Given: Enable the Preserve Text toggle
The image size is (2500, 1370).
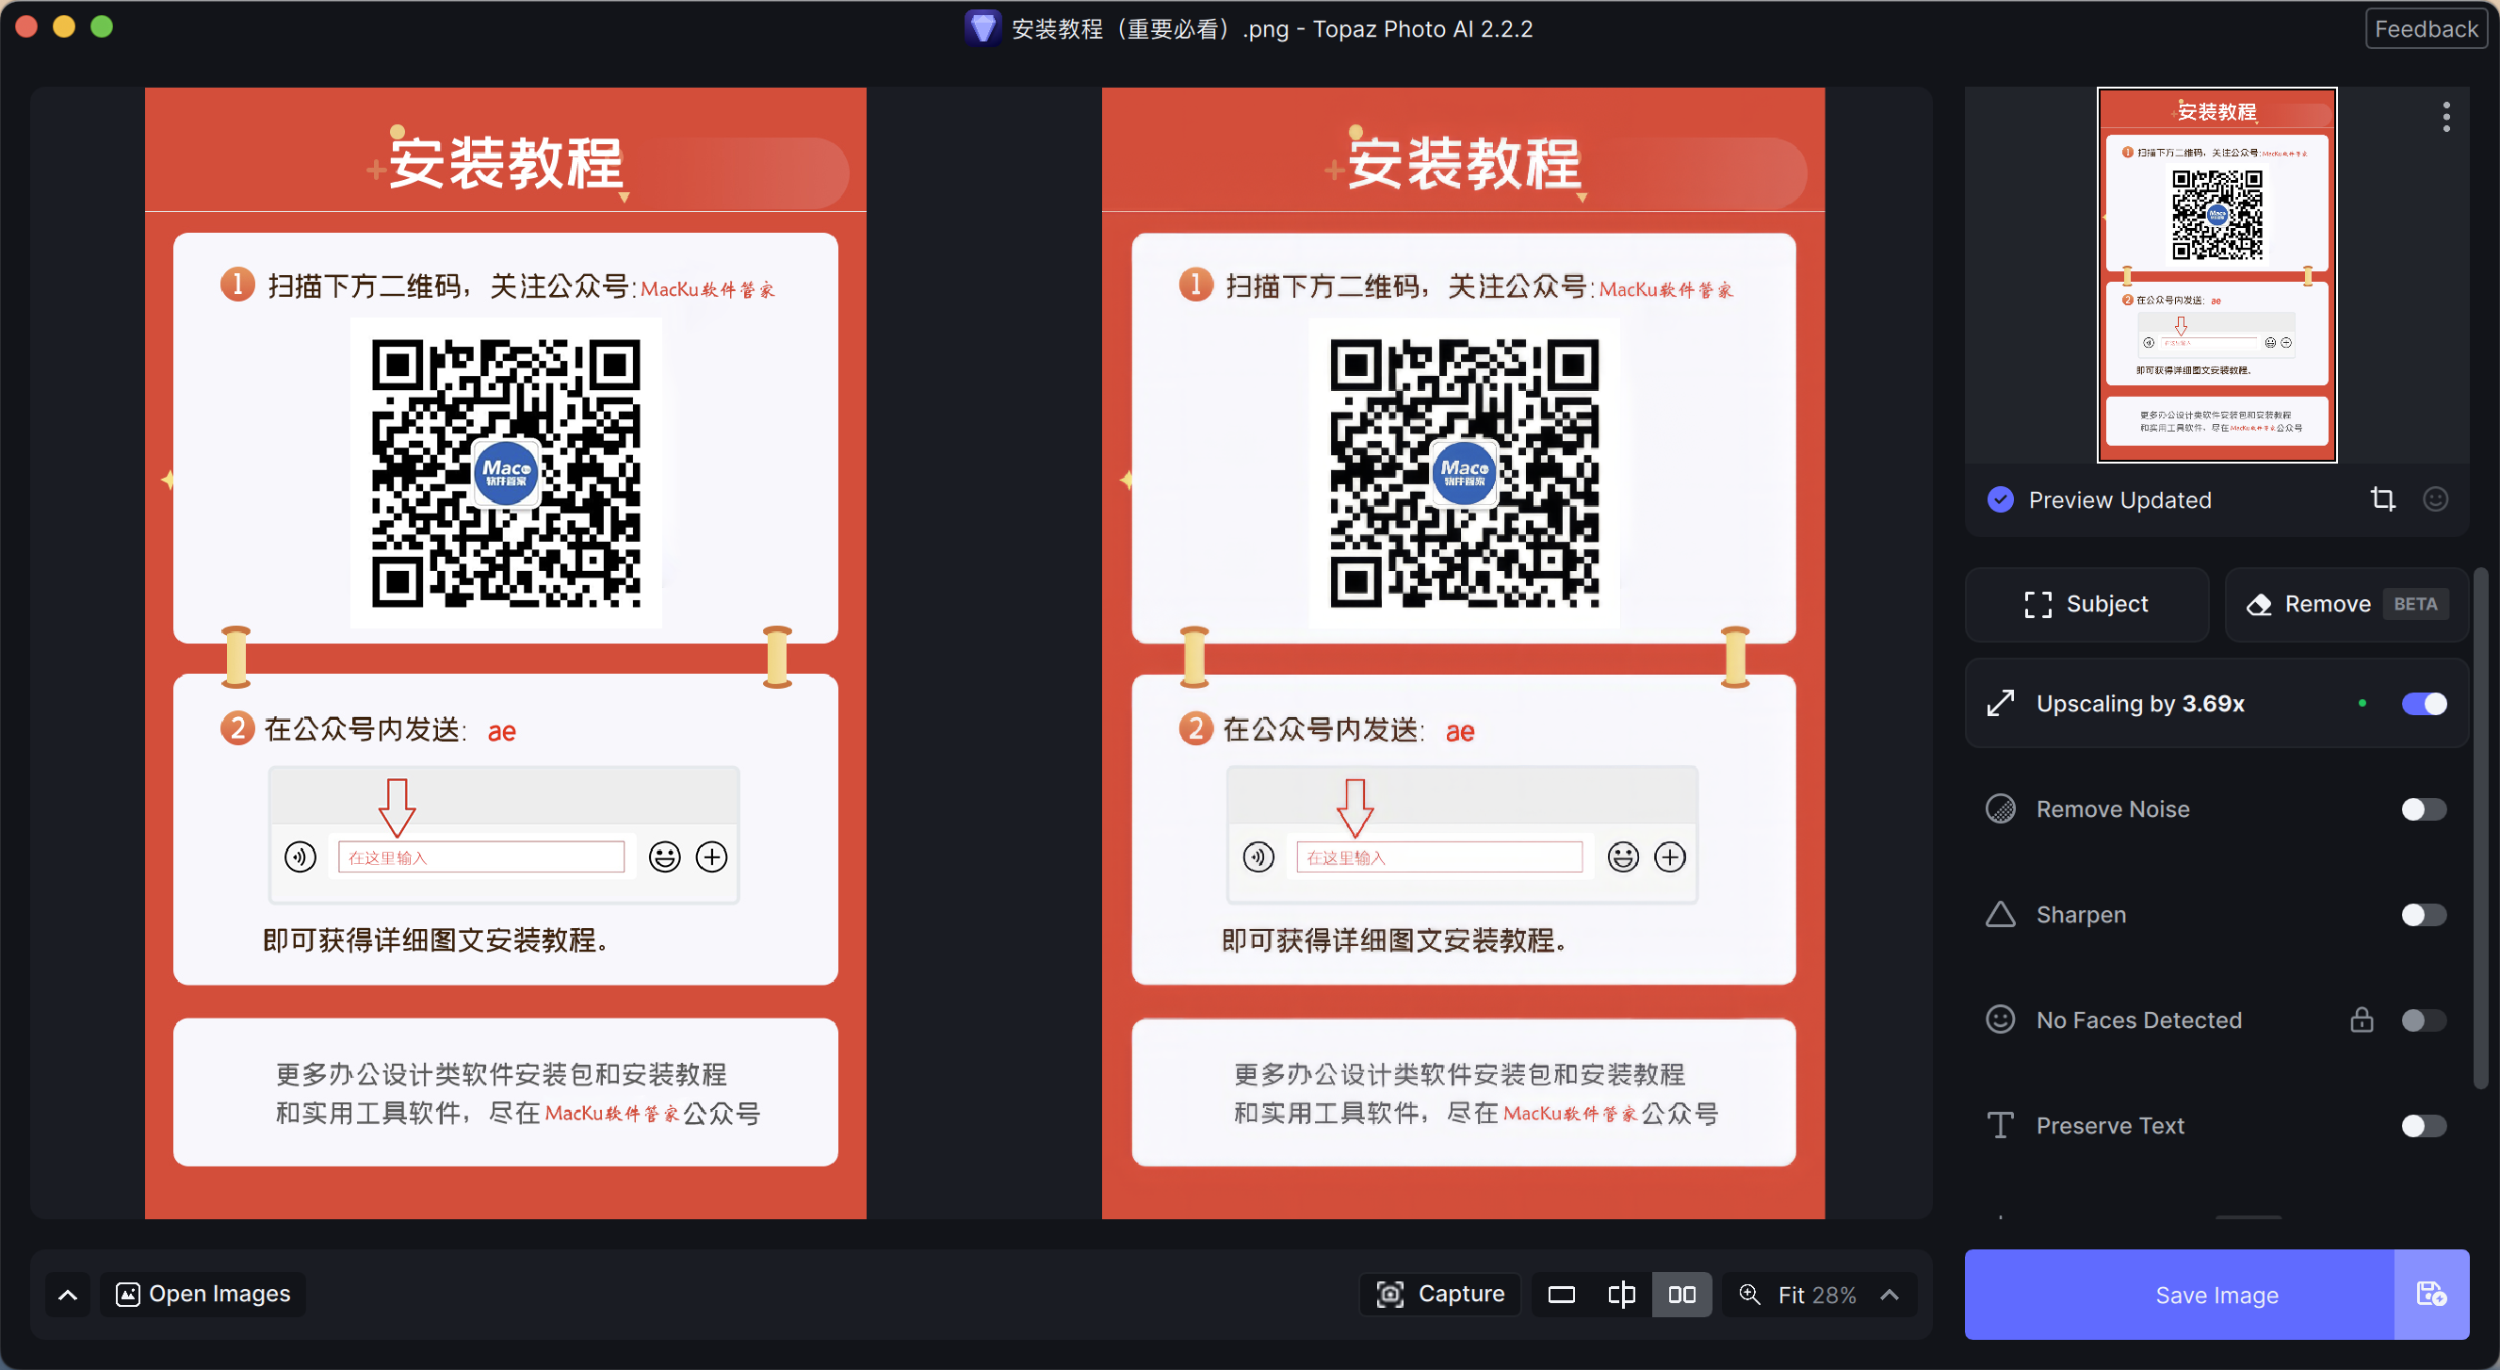Looking at the screenshot, I should (2424, 1125).
